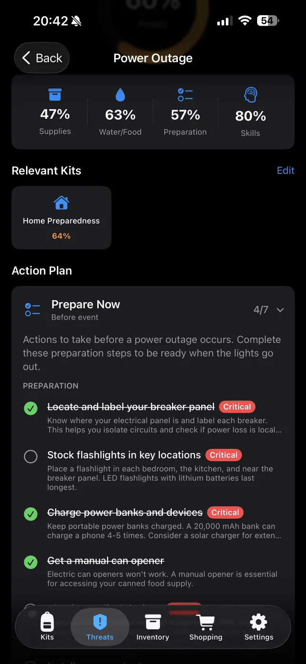The image size is (306, 664).
Task: Uncheck Get a manual can opener
Action: tap(30, 562)
